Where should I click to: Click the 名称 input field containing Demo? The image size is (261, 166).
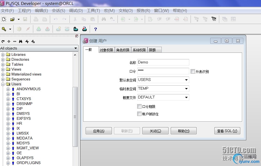tap(163, 62)
